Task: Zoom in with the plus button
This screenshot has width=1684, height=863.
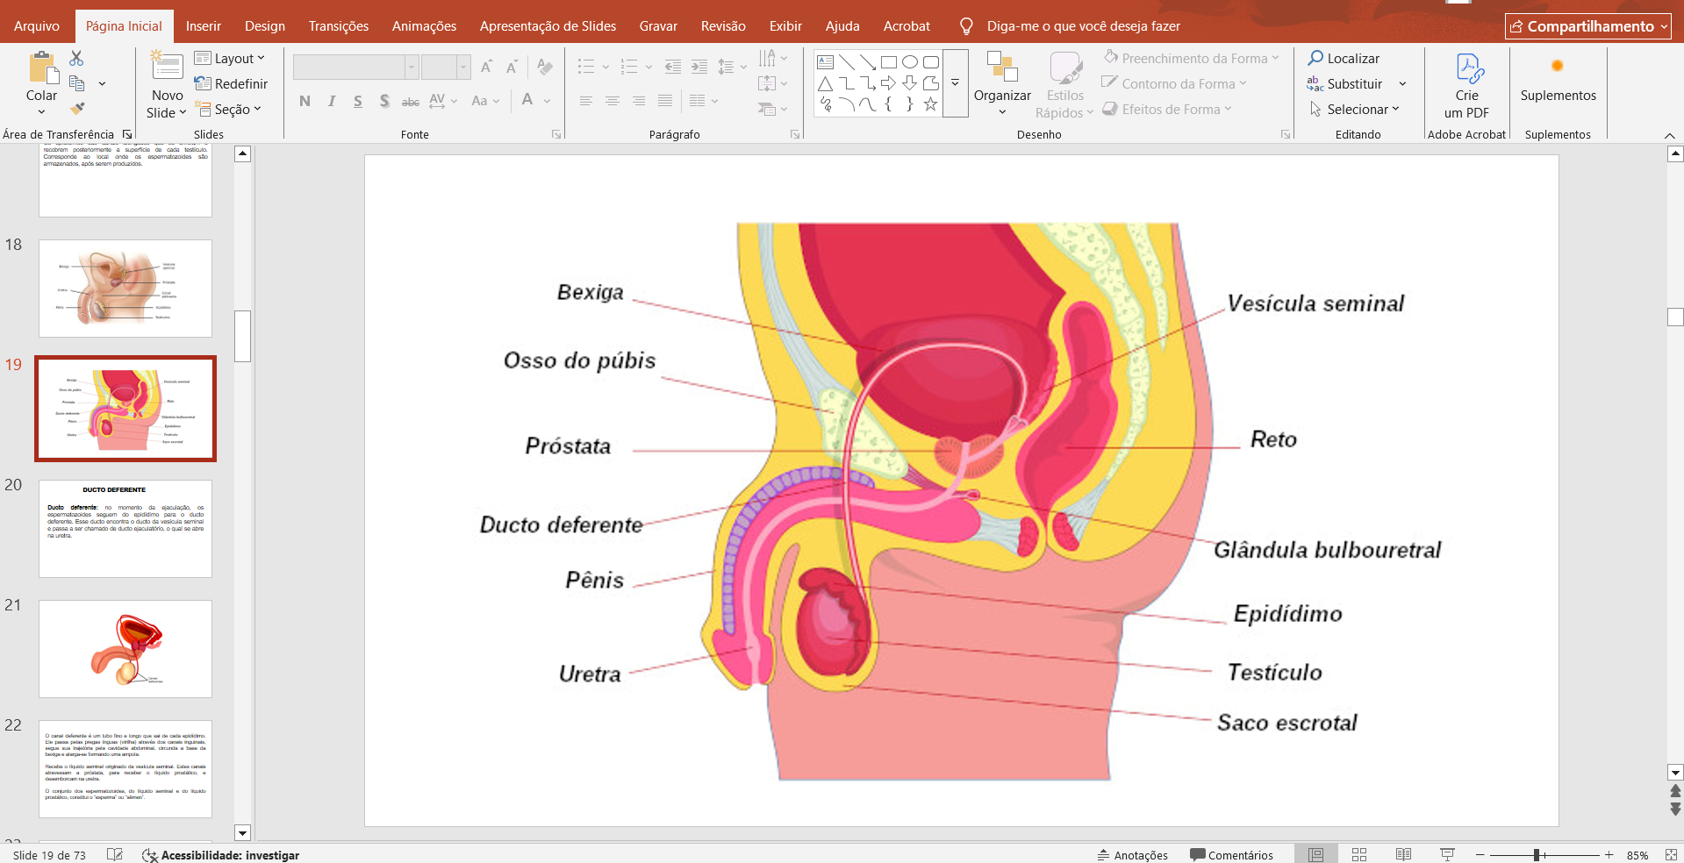Action: [1609, 854]
